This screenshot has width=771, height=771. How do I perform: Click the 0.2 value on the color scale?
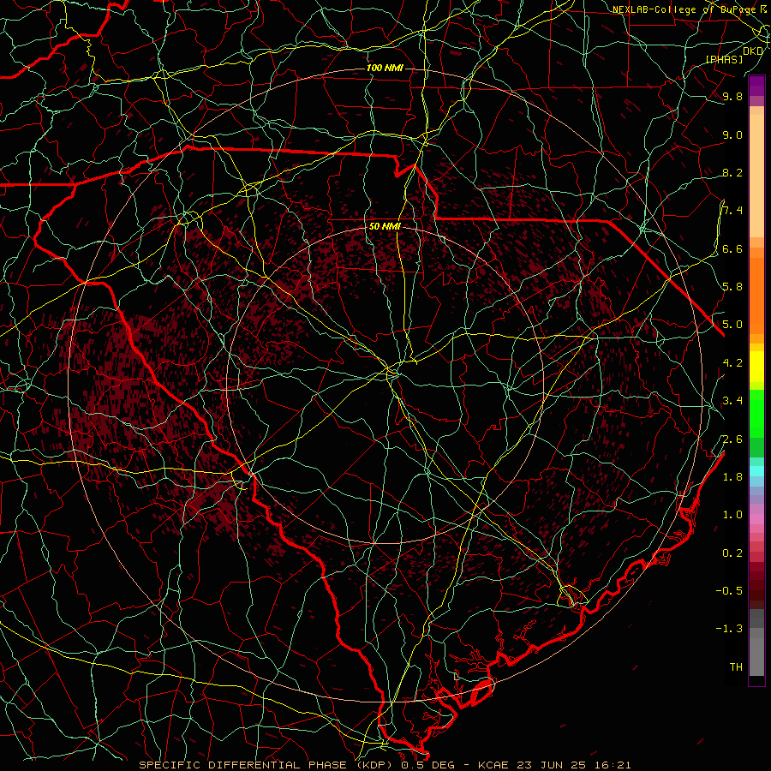click(x=732, y=553)
